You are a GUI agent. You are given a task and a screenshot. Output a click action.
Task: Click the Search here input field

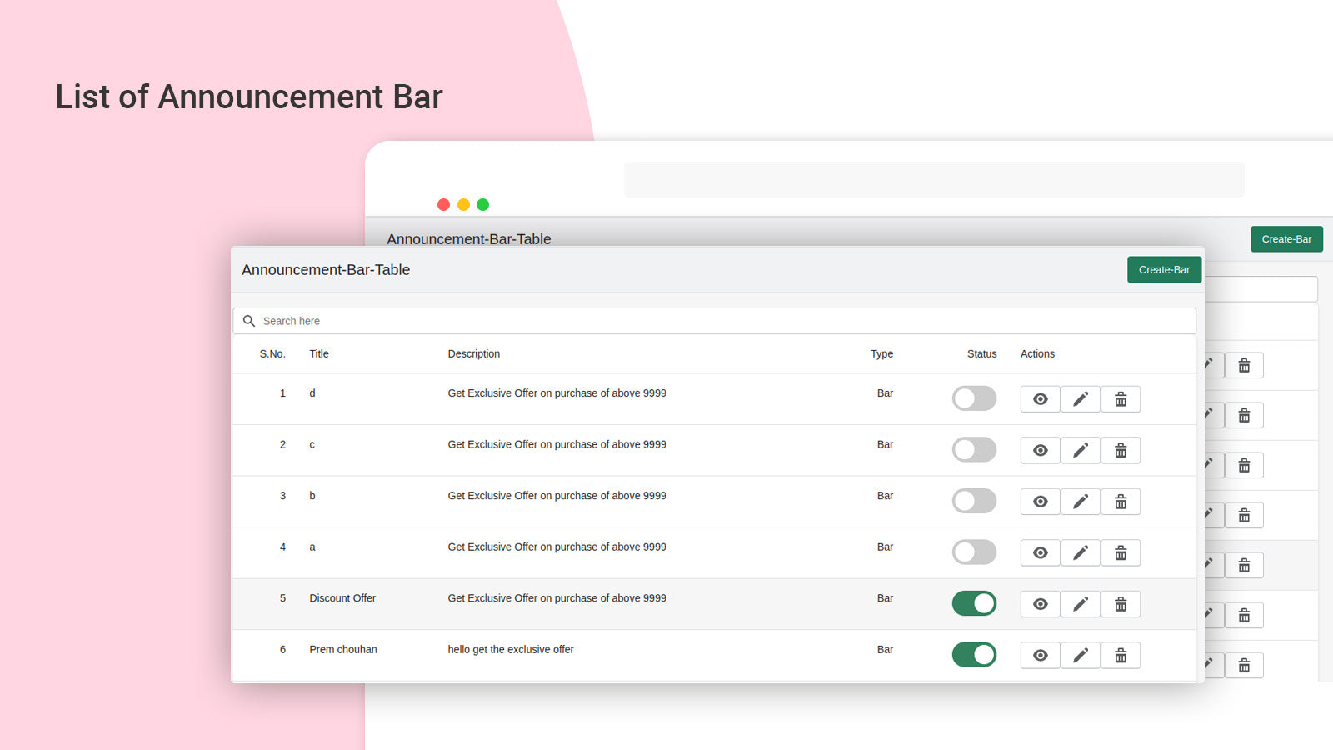[x=716, y=321]
